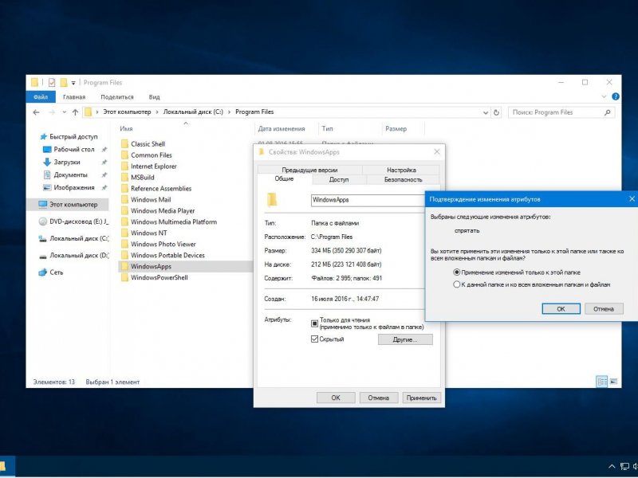Uncheck the Hidden (Скрытый) checkbox
The height and width of the screenshot is (478, 638).
point(314,339)
